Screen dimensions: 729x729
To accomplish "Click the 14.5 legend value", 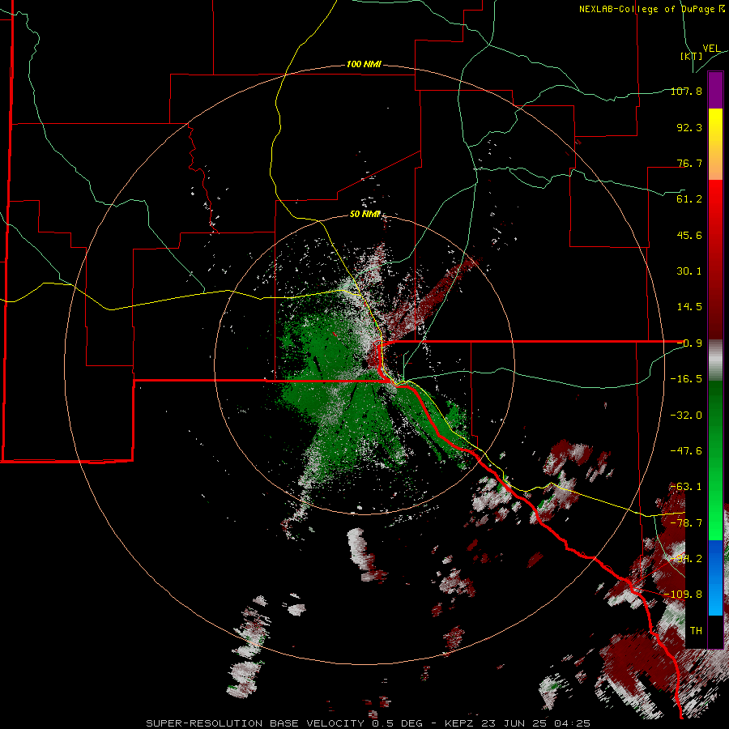I will point(689,307).
